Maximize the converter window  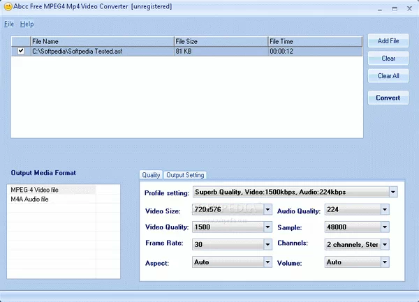coord(395,9)
